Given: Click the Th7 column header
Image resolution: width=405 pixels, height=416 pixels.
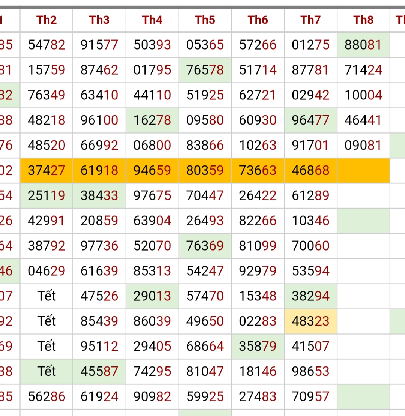Looking at the screenshot, I should [310, 20].
